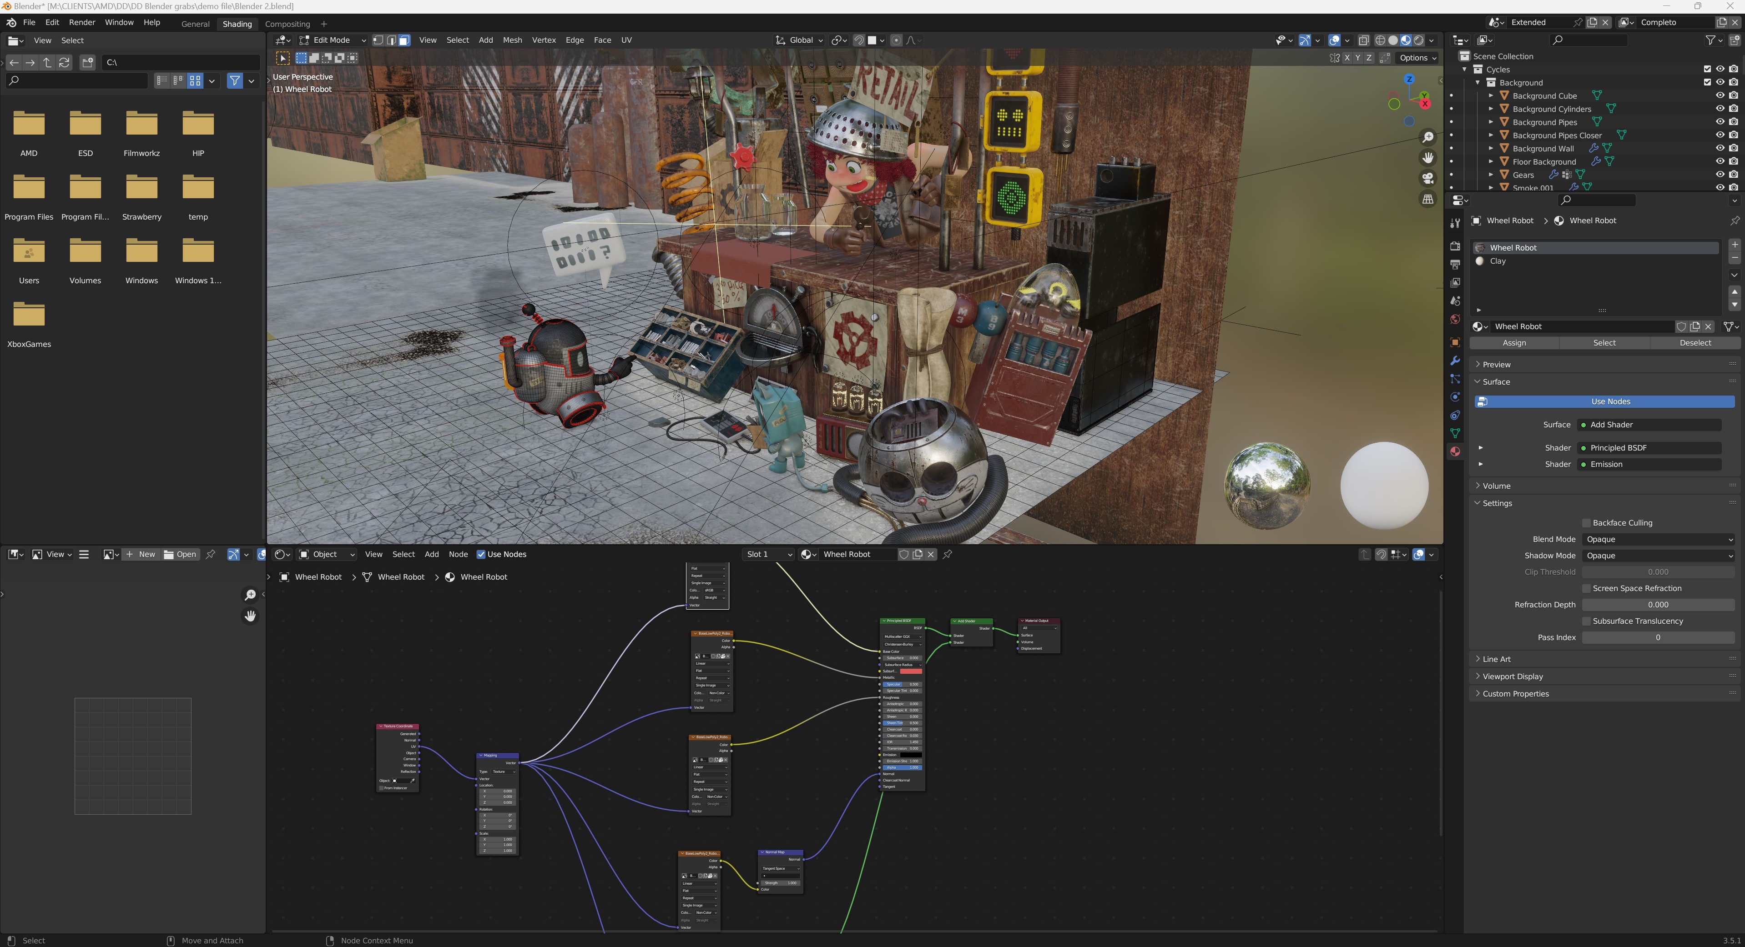Hide Background Wall eye icon
The height and width of the screenshot is (947, 1745).
tap(1720, 148)
